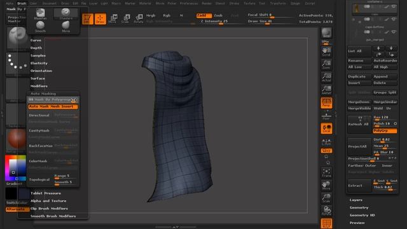Click the MergeDown button
407x229 pixels.
coord(359,102)
